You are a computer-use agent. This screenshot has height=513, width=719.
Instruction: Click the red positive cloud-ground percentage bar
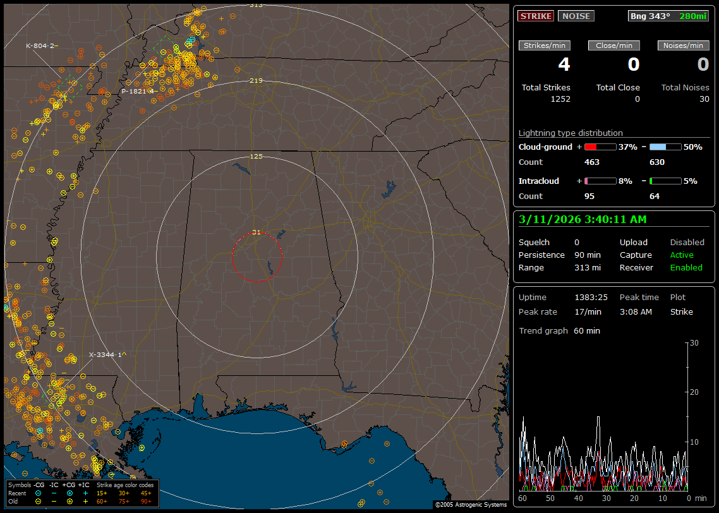(600, 147)
